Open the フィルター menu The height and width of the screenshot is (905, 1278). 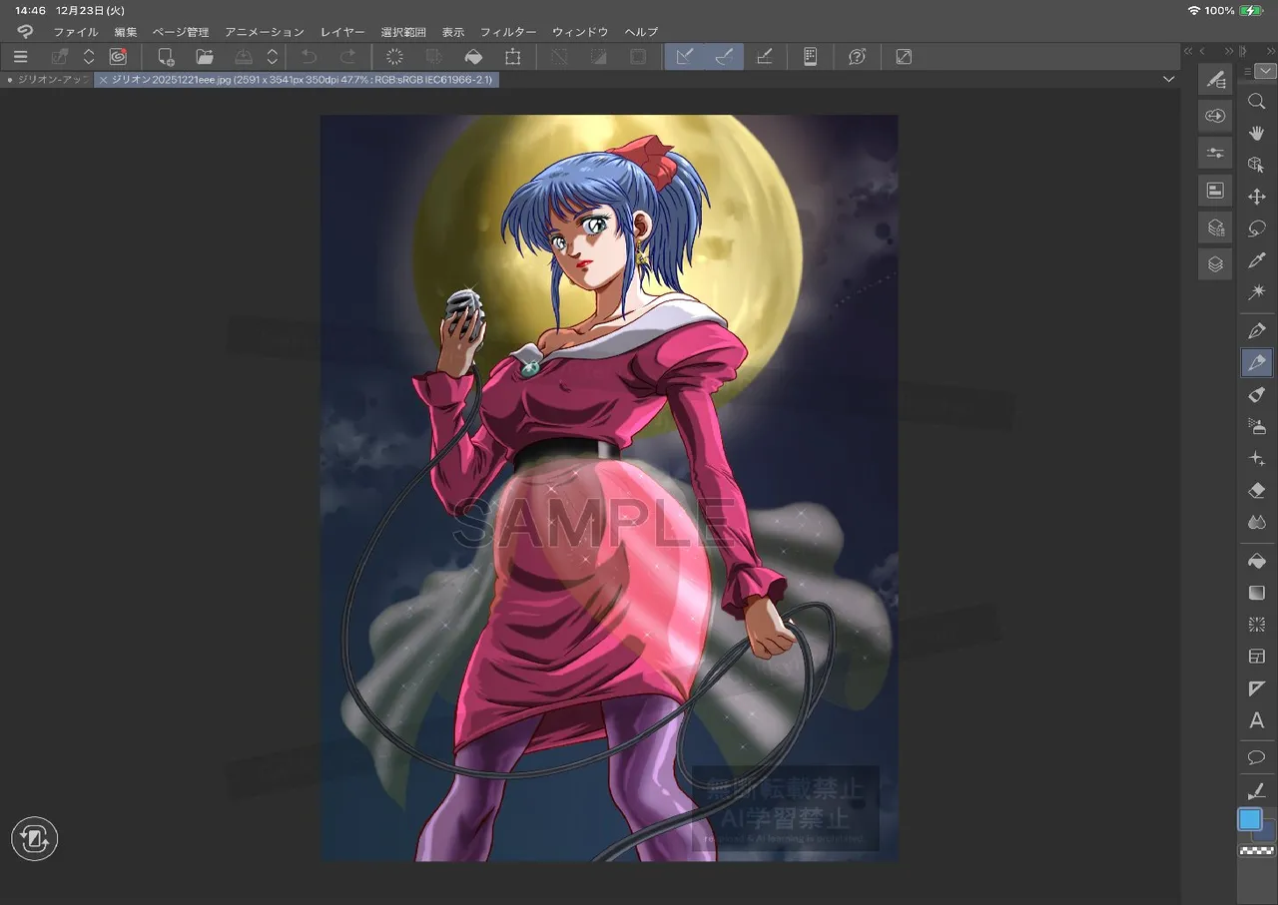tap(508, 32)
